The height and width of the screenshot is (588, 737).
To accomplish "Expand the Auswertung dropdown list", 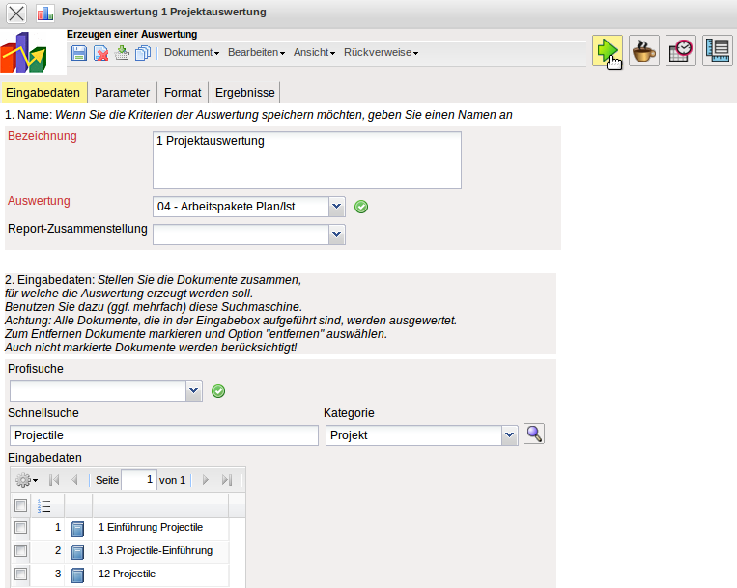I will pyautogui.click(x=336, y=206).
